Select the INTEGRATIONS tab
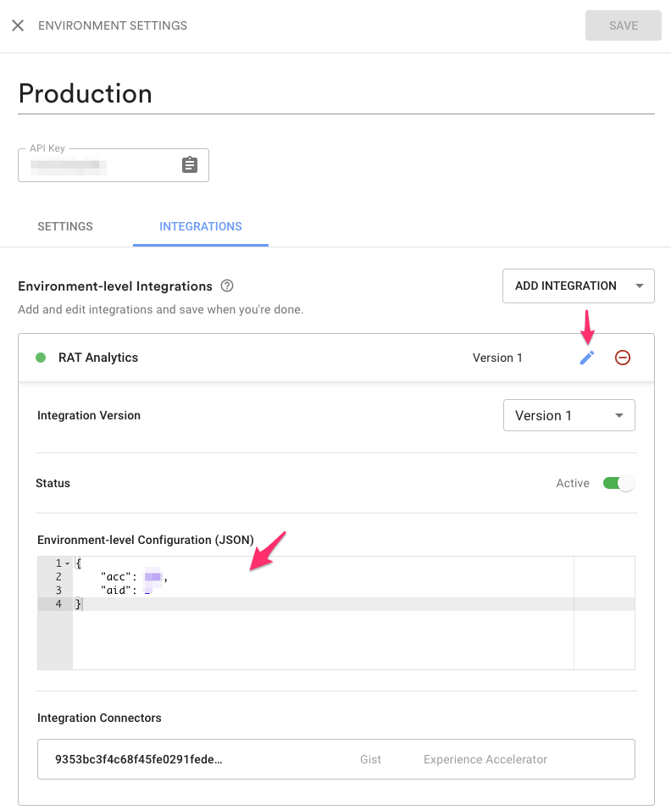671x810 pixels. [200, 226]
